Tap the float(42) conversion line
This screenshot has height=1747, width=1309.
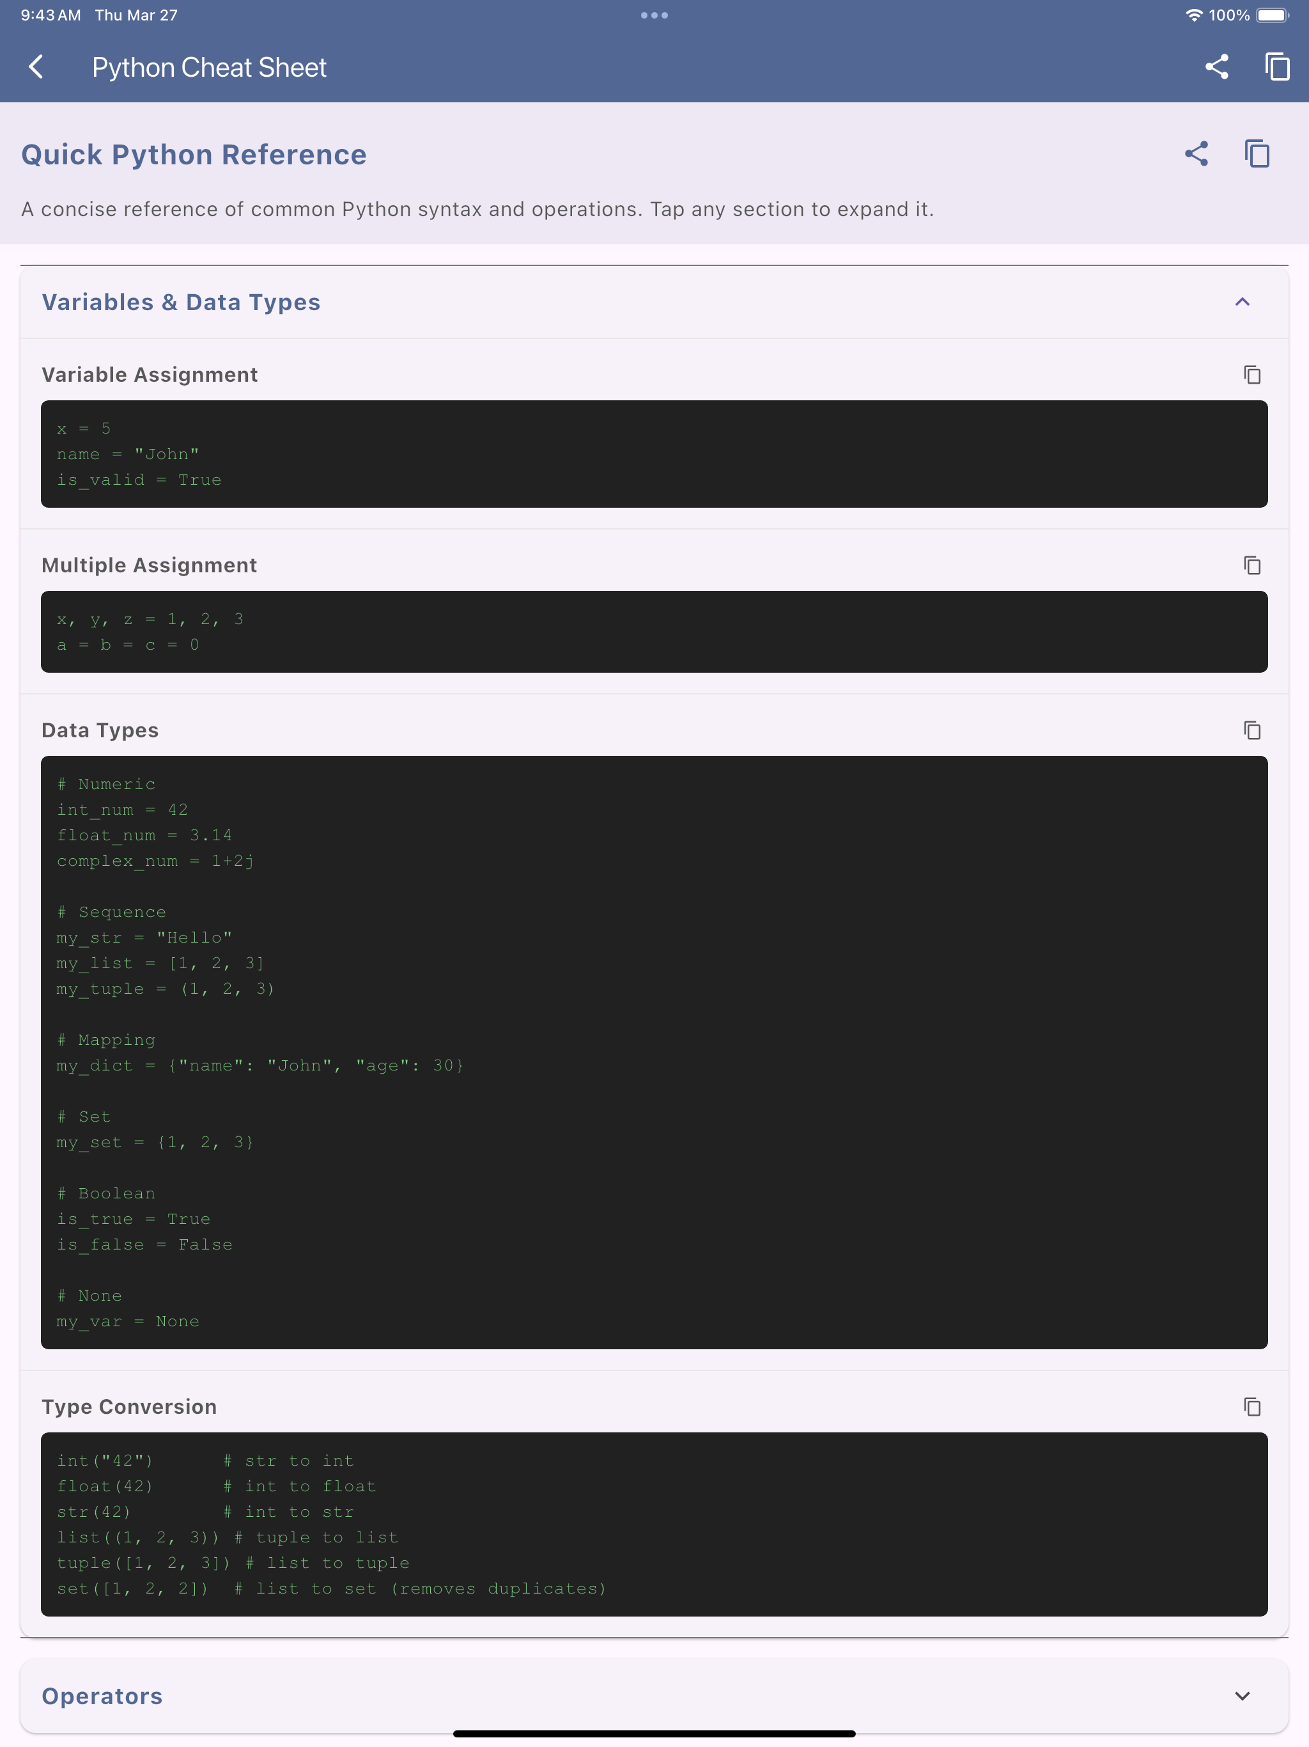pyautogui.click(x=216, y=1486)
